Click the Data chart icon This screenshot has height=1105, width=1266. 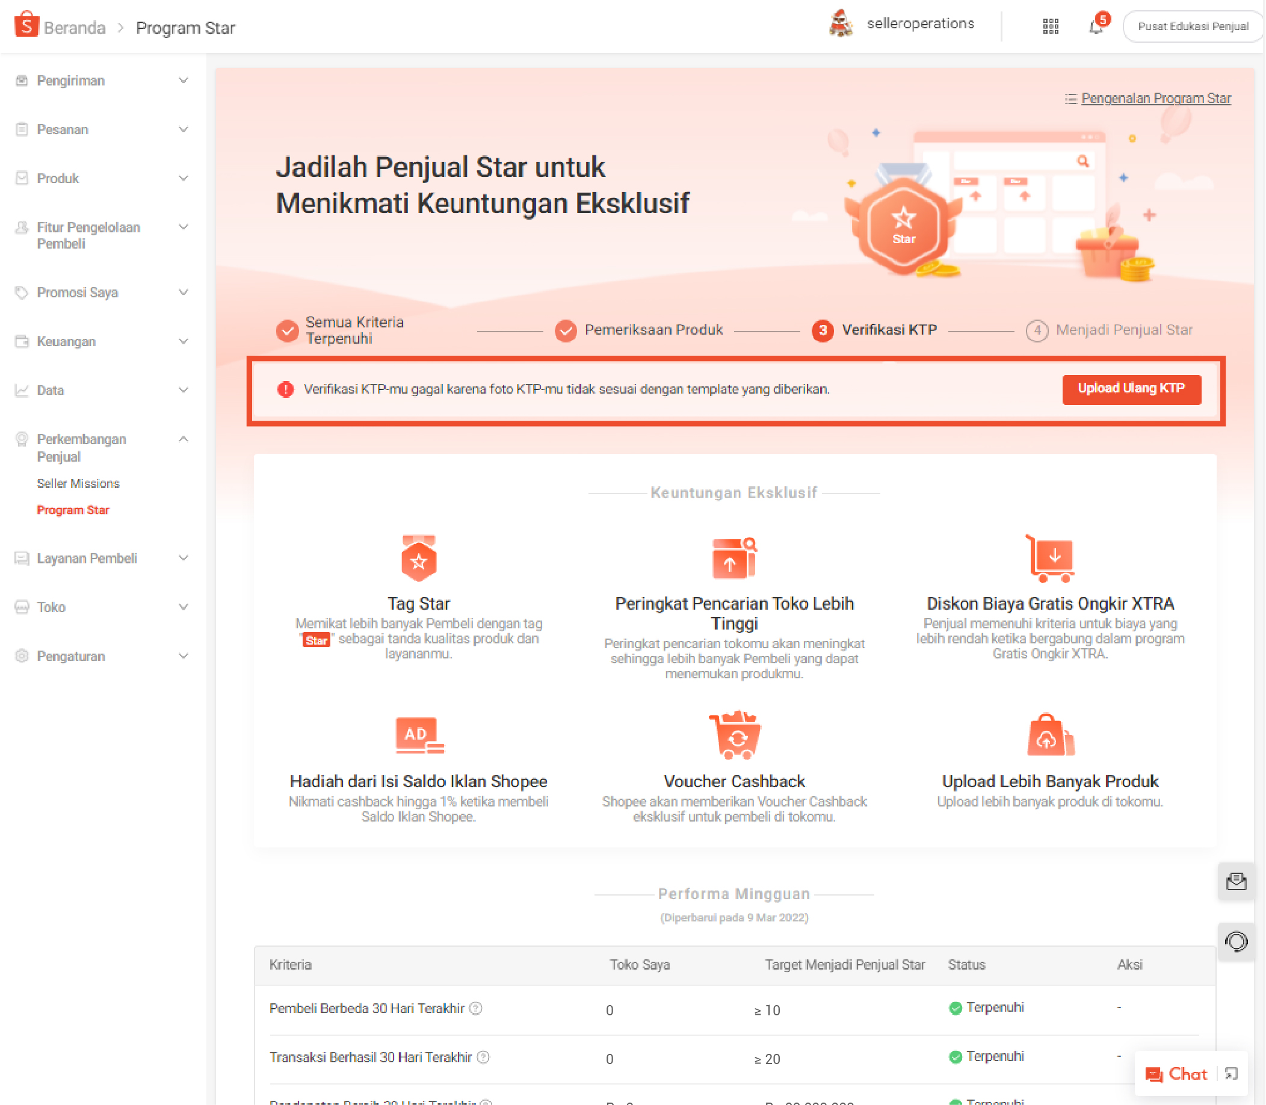[x=22, y=391]
